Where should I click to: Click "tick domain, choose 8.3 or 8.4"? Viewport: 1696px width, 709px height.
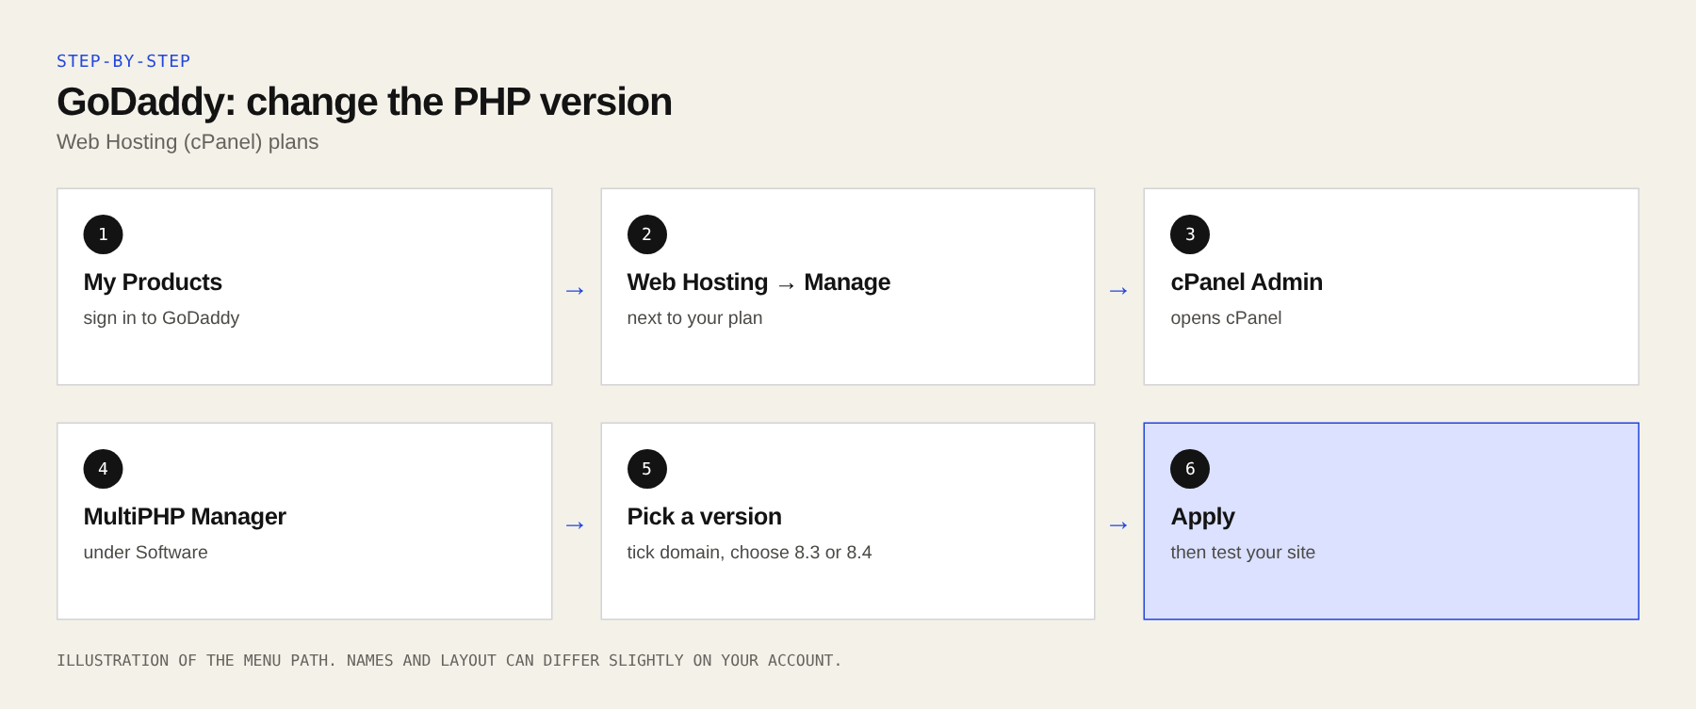(749, 553)
